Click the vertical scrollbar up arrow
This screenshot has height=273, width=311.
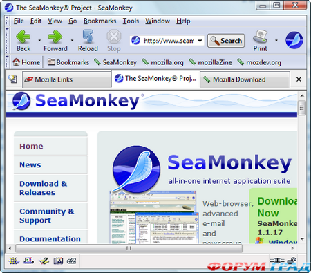pyautogui.click(x=302, y=95)
